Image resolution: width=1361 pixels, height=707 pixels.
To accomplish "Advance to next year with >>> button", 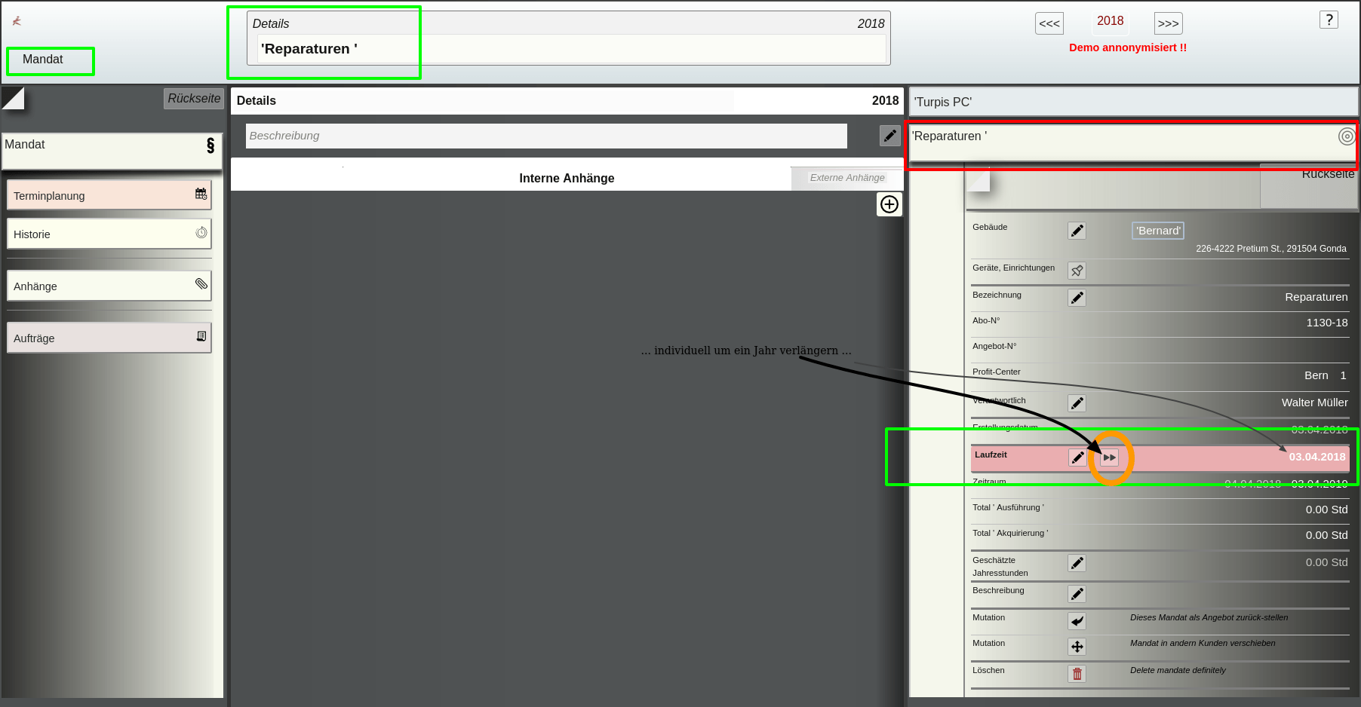I will pos(1168,23).
